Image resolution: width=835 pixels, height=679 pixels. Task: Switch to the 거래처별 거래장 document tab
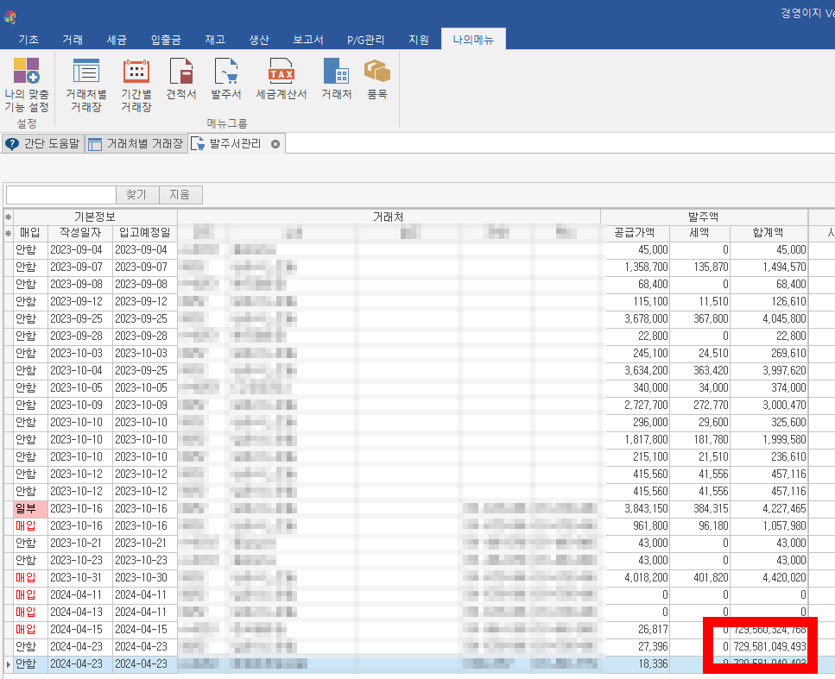(x=136, y=144)
